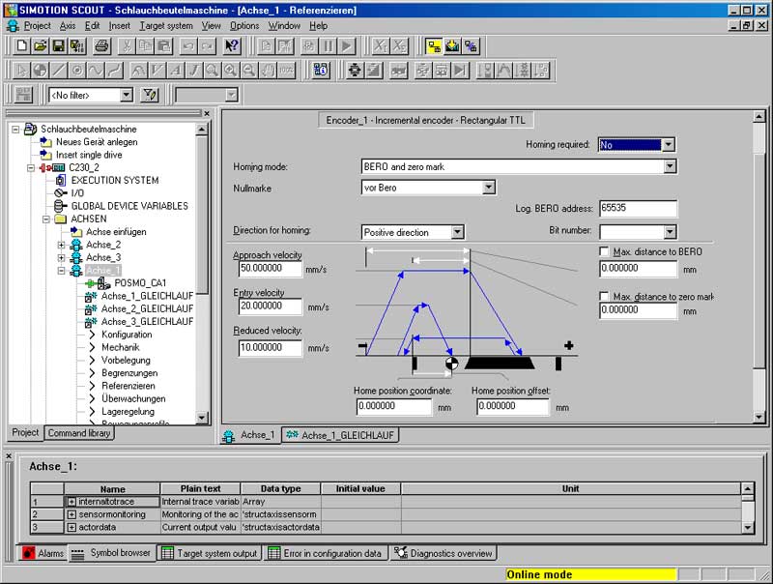Open the Target system menu

[166, 25]
